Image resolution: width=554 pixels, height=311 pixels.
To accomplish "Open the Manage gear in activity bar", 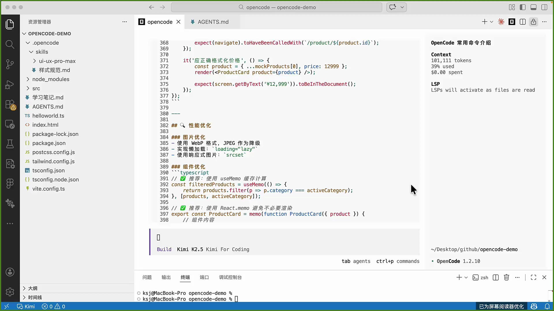I will [x=10, y=292].
